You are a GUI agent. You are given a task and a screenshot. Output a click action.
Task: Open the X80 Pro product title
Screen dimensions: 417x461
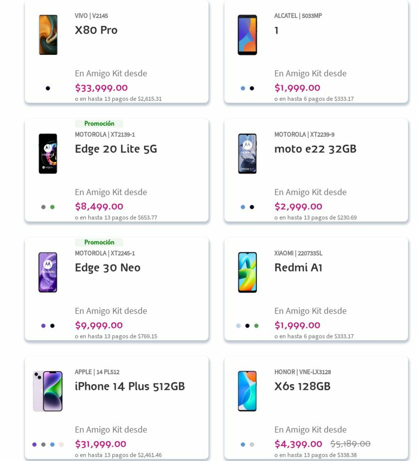tap(96, 30)
